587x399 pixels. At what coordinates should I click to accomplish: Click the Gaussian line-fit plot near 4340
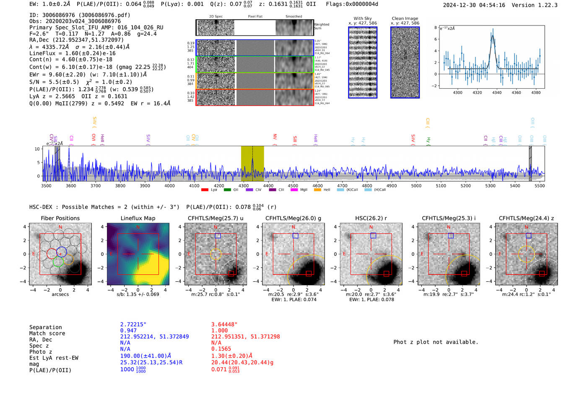point(491,57)
